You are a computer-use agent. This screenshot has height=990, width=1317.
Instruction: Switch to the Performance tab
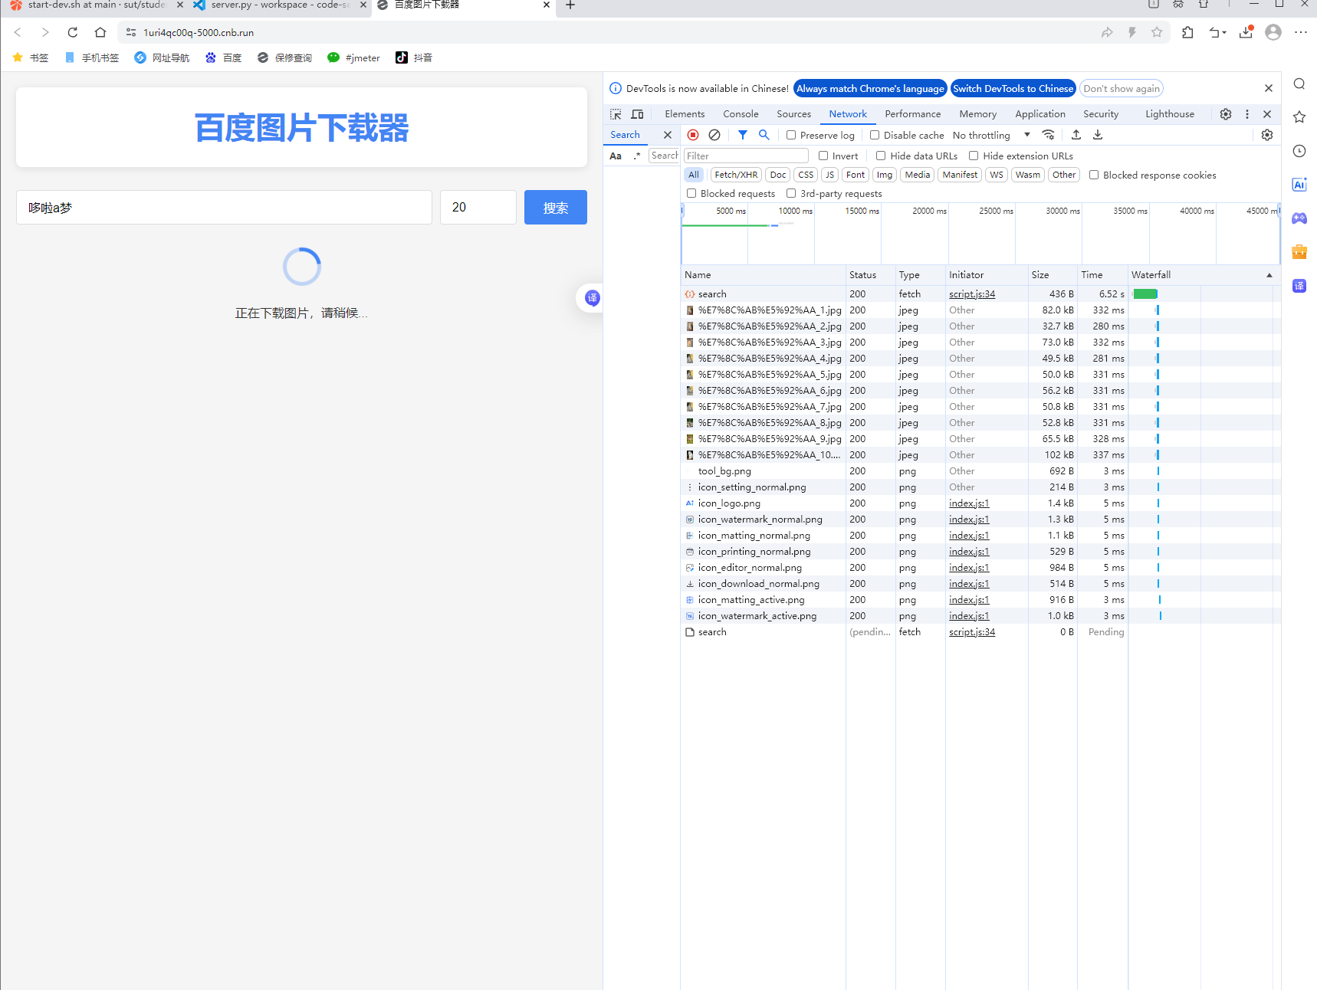tap(912, 114)
